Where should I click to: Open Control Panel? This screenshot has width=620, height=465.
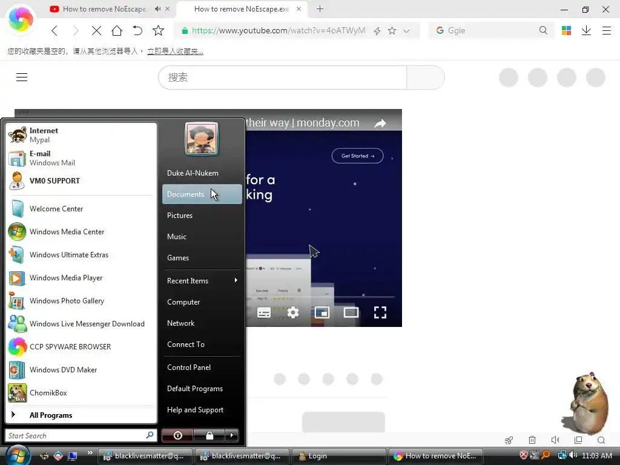[202, 368]
